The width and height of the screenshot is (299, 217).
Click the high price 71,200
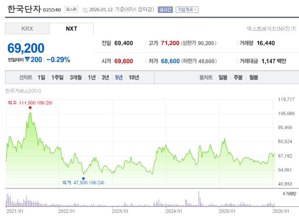(x=170, y=43)
